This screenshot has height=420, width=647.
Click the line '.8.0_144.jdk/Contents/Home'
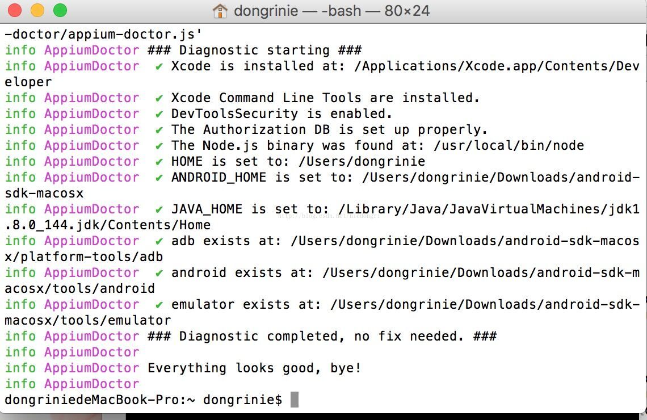tap(108, 225)
